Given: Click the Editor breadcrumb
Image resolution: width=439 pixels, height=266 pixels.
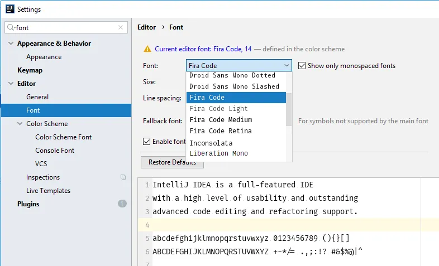Looking at the screenshot, I should pyautogui.click(x=146, y=27).
